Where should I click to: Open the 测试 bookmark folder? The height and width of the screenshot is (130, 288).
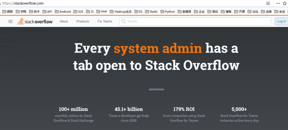[213, 11]
